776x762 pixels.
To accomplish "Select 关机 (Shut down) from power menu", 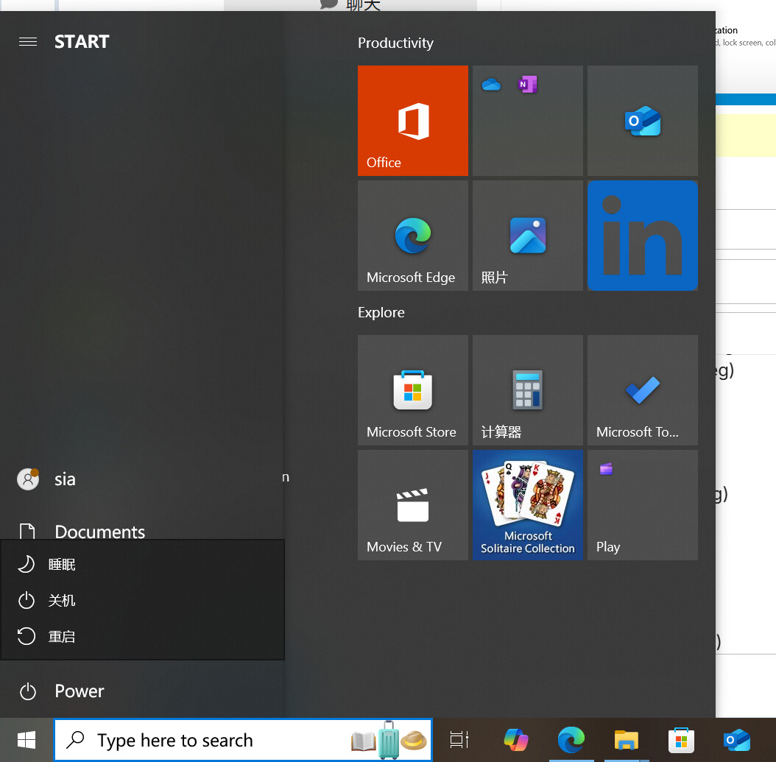I will 143,600.
